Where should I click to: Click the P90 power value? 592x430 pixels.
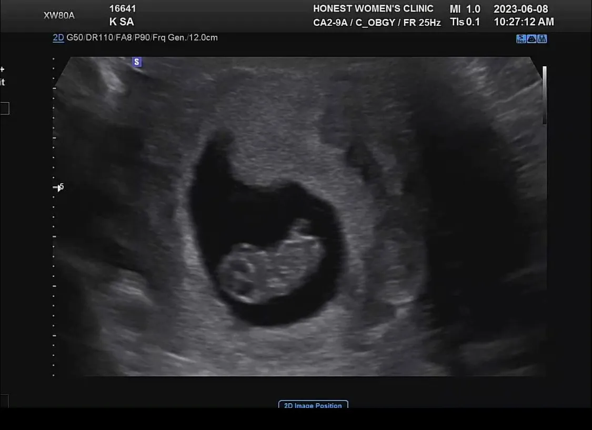point(142,38)
